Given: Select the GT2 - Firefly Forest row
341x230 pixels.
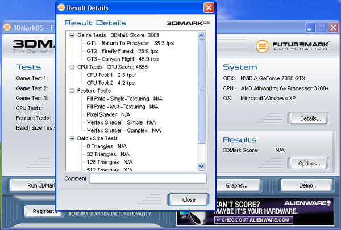Looking at the screenshot, I should pos(122,52).
